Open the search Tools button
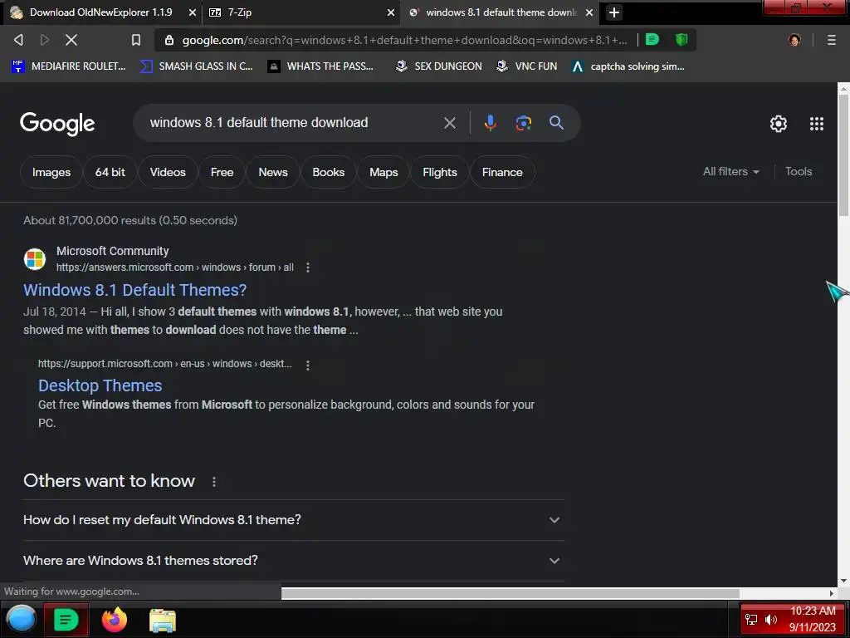This screenshot has height=638, width=850. point(798,171)
